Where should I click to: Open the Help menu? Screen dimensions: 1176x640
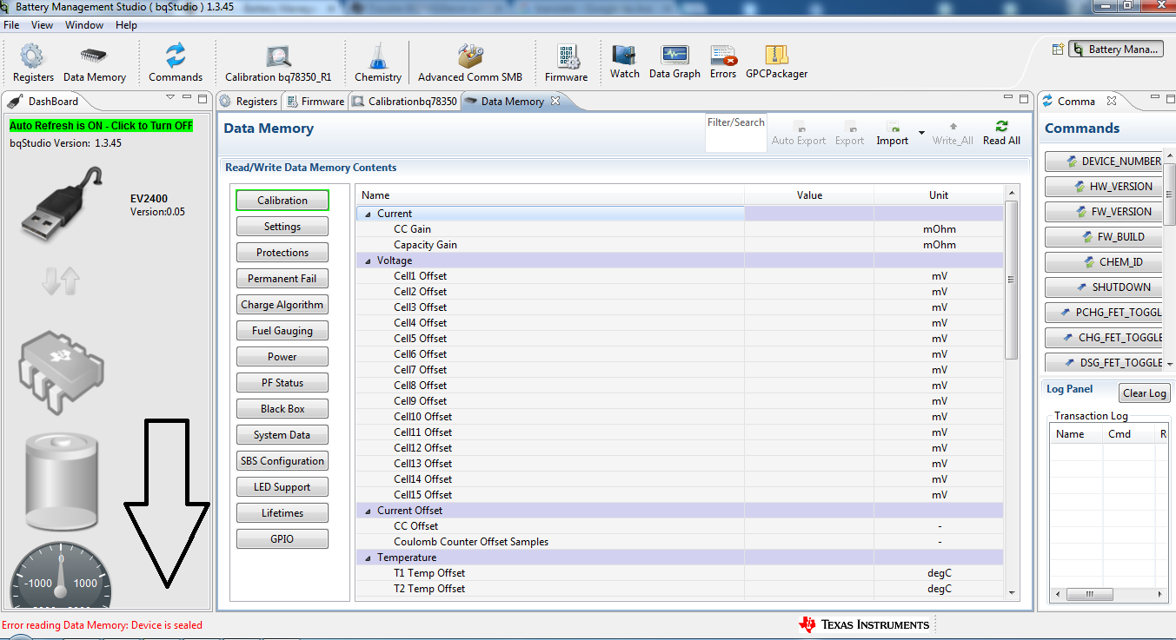pos(127,25)
